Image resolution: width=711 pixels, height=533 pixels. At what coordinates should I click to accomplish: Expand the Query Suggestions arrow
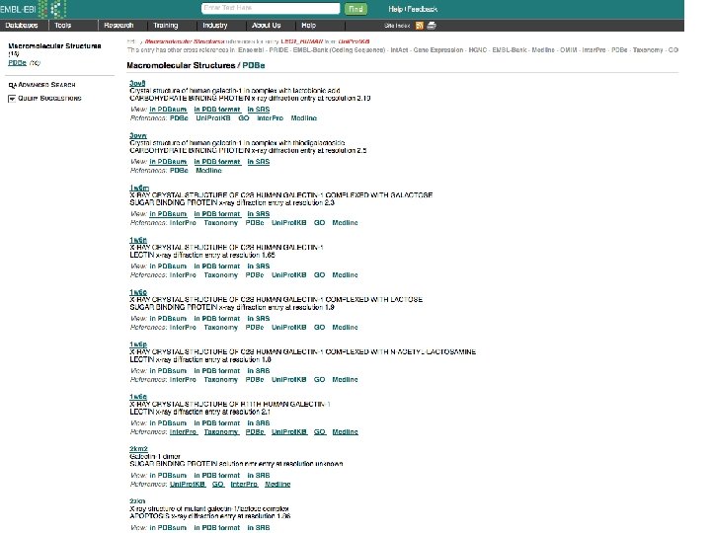12,99
